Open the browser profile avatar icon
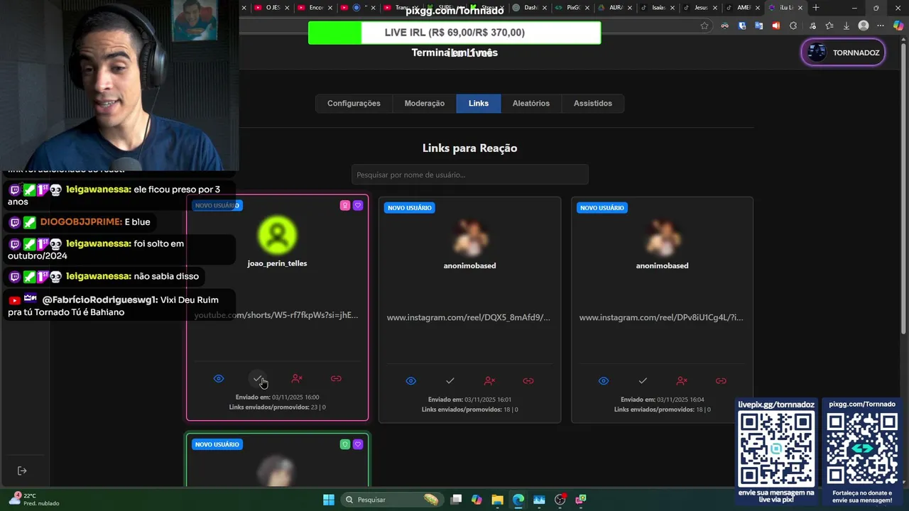This screenshot has height=511, width=909. pos(864,26)
